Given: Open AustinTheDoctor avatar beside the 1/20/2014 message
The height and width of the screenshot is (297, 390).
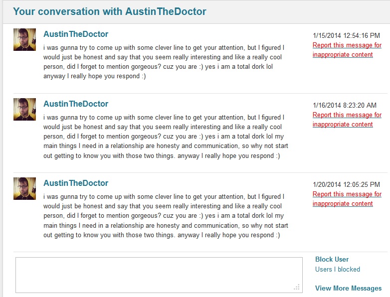Looking at the screenshot, I should click(x=24, y=189).
